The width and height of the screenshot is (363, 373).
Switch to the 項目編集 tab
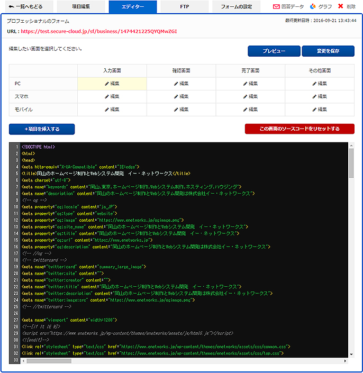tap(81, 6)
